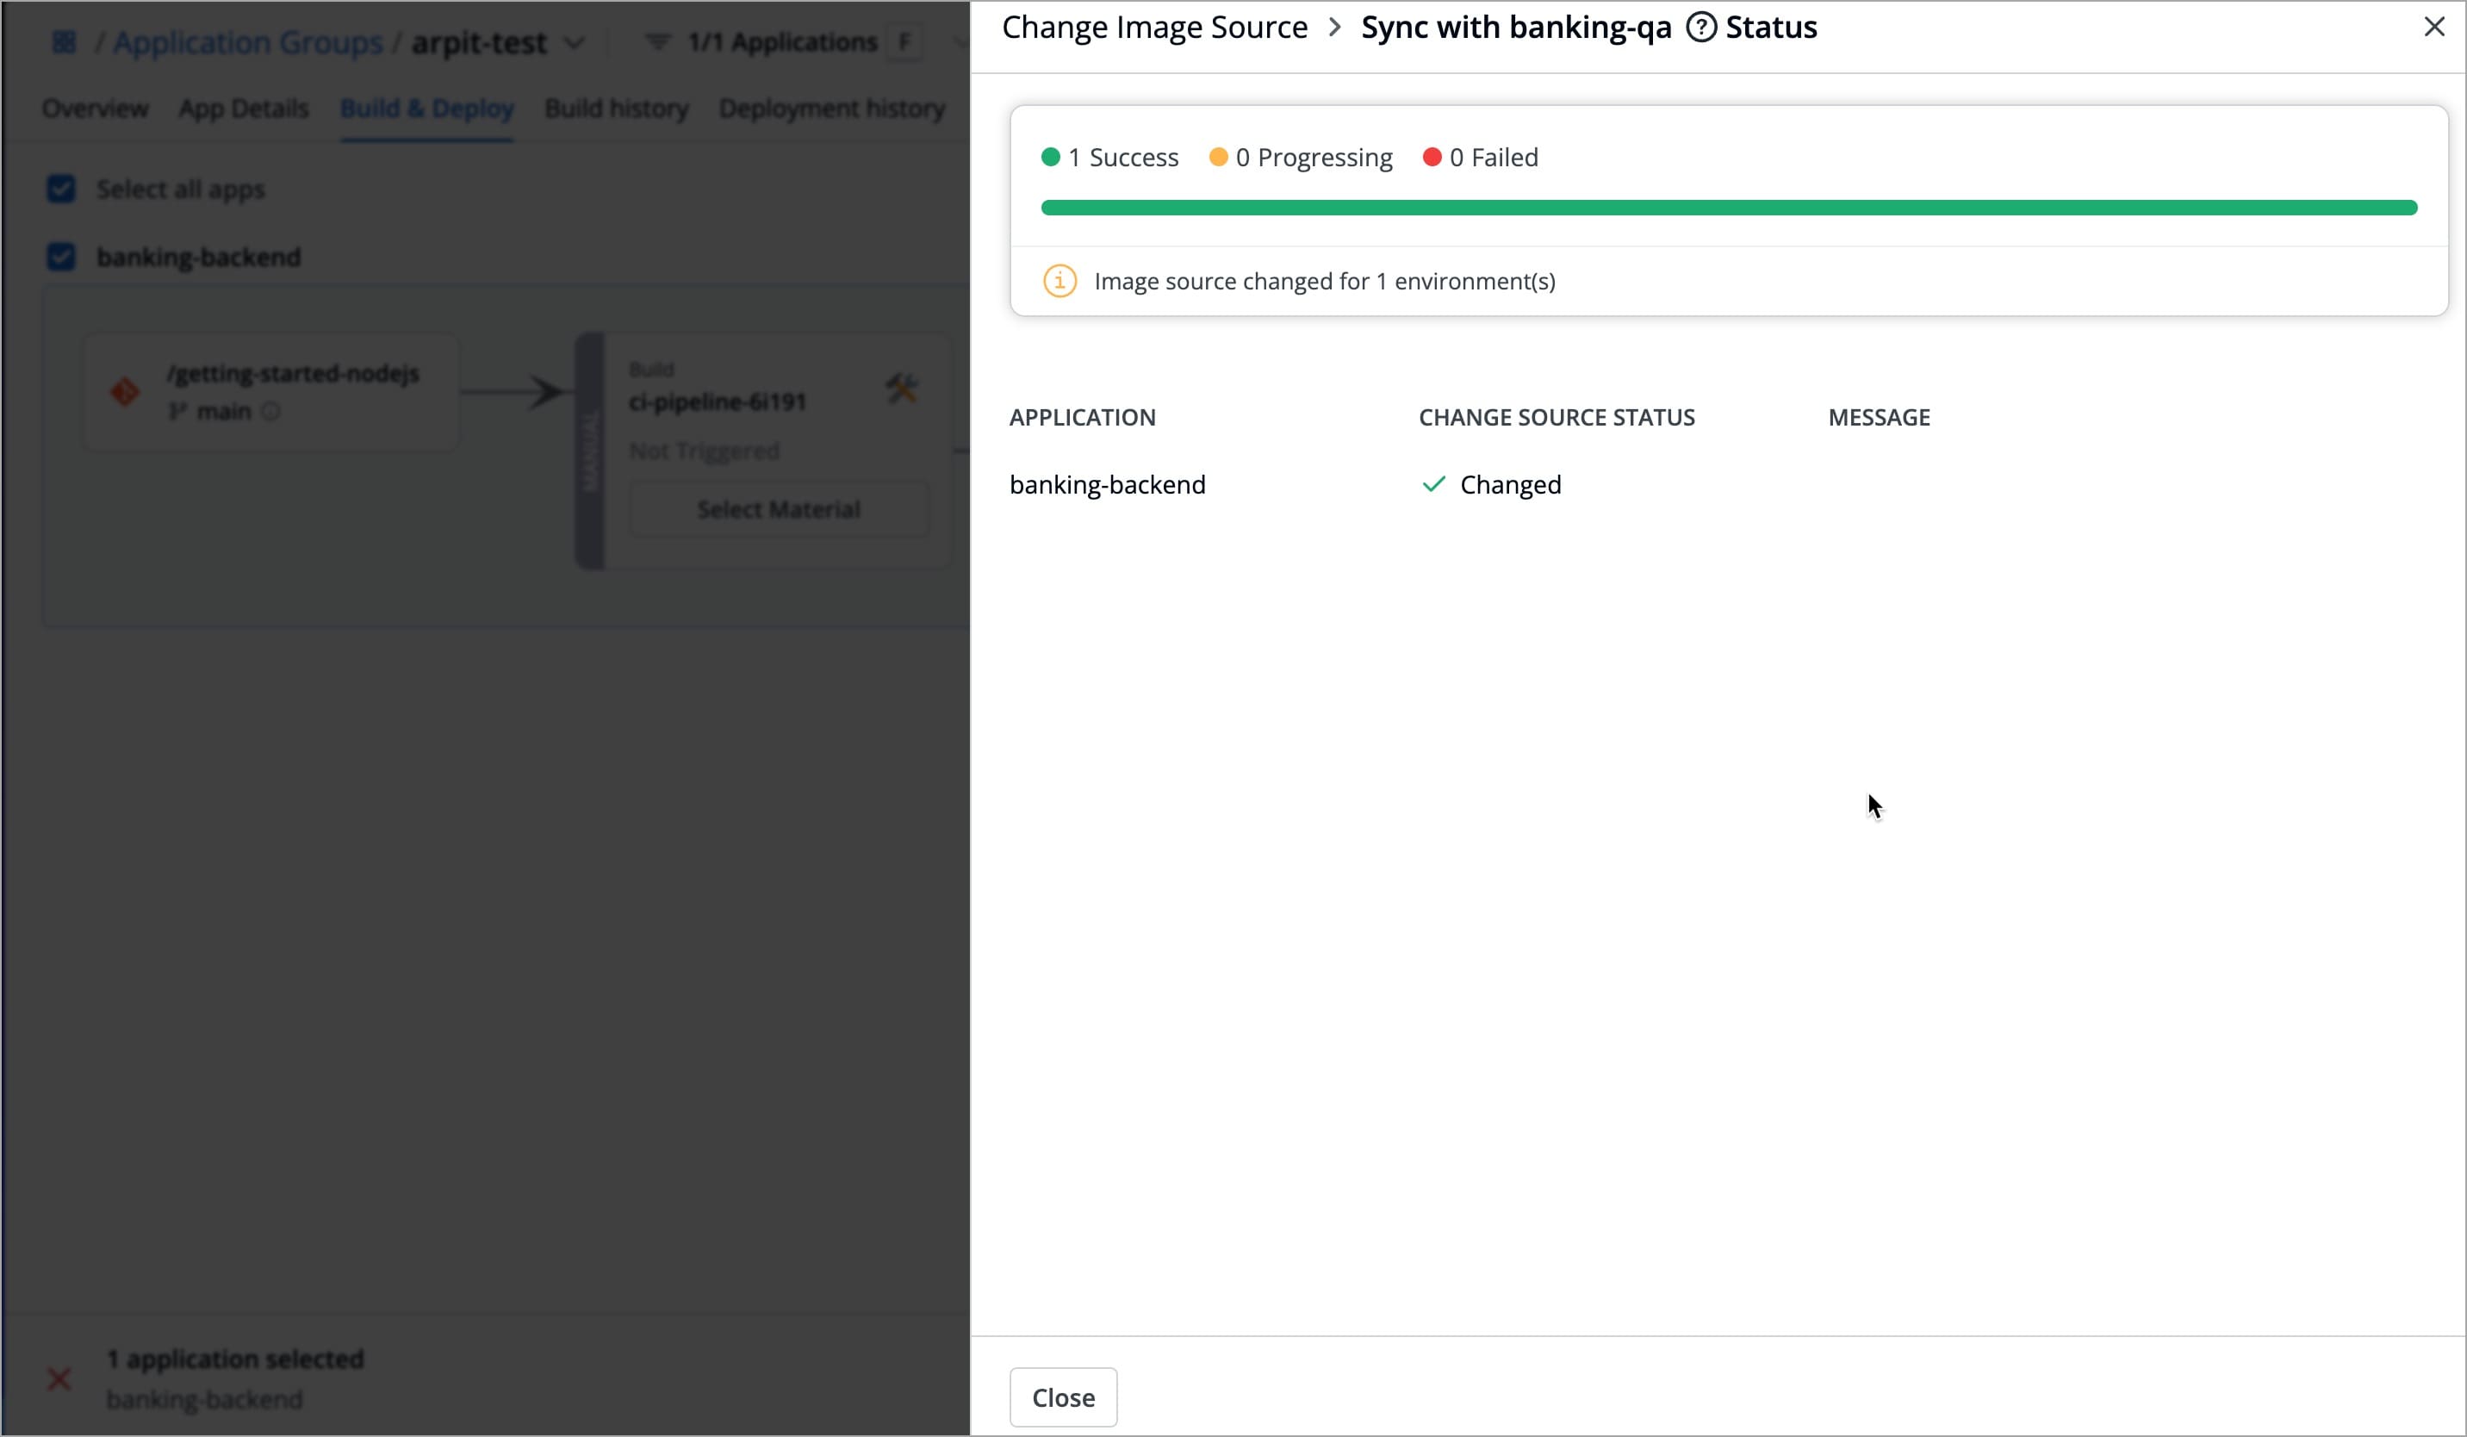This screenshot has height=1437, width=2467.
Task: Open the chevron at the far right of the header
Action: tap(958, 41)
